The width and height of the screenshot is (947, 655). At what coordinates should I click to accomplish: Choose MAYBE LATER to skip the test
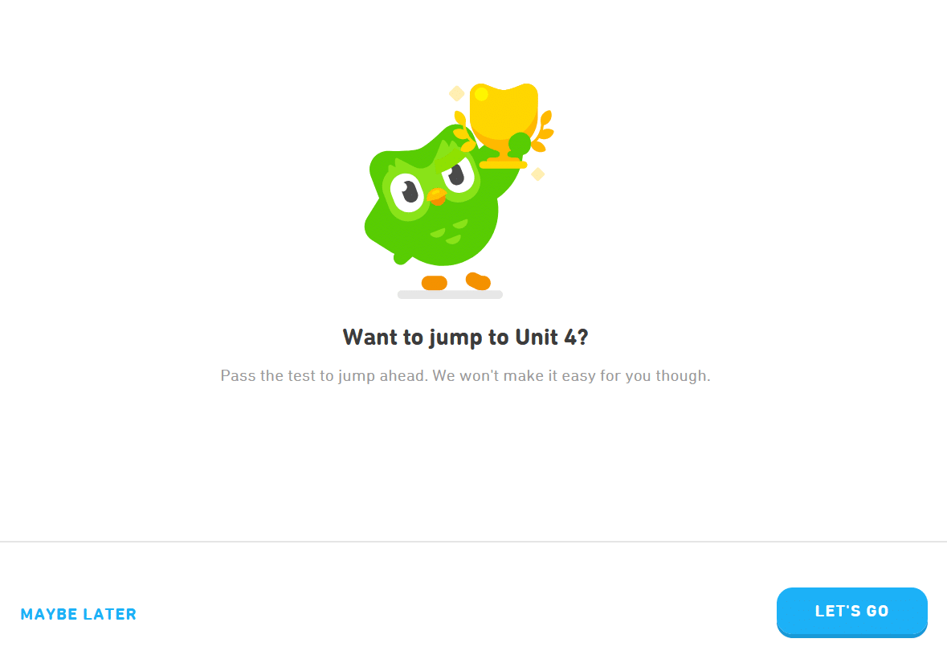(x=79, y=614)
